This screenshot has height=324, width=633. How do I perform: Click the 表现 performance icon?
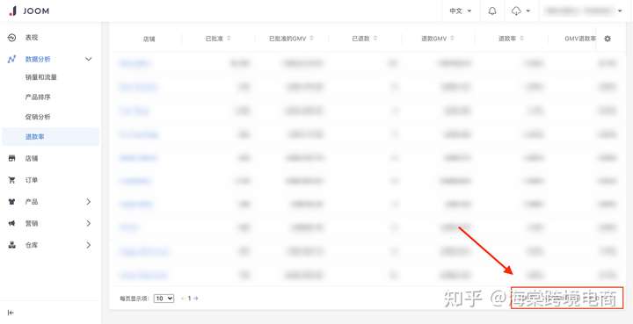pos(11,38)
